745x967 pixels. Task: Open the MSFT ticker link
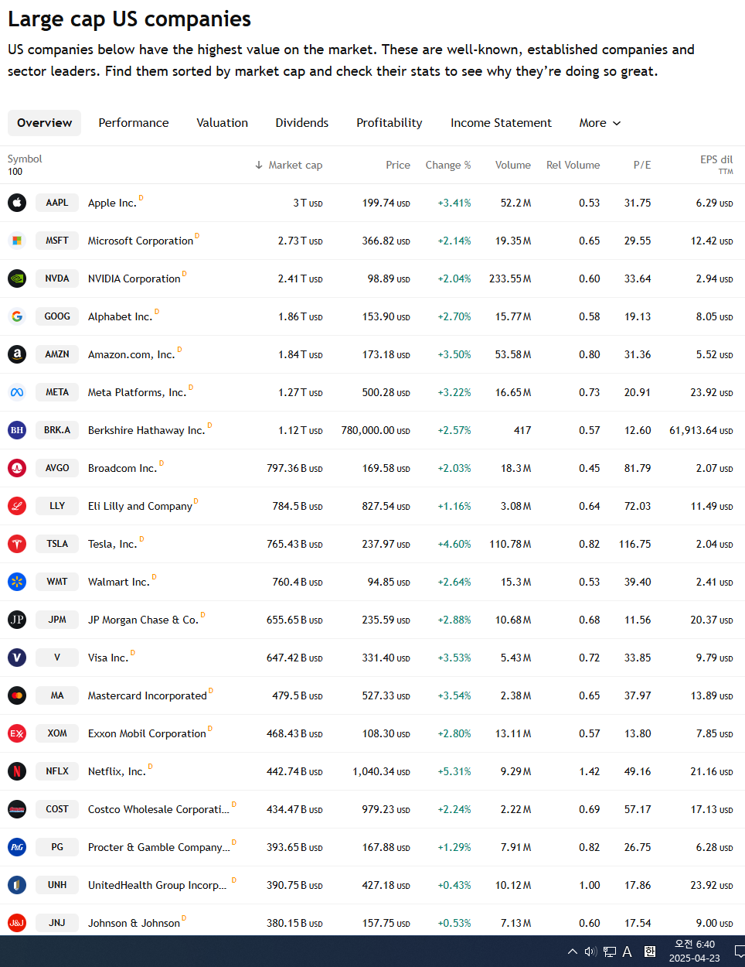(57, 241)
